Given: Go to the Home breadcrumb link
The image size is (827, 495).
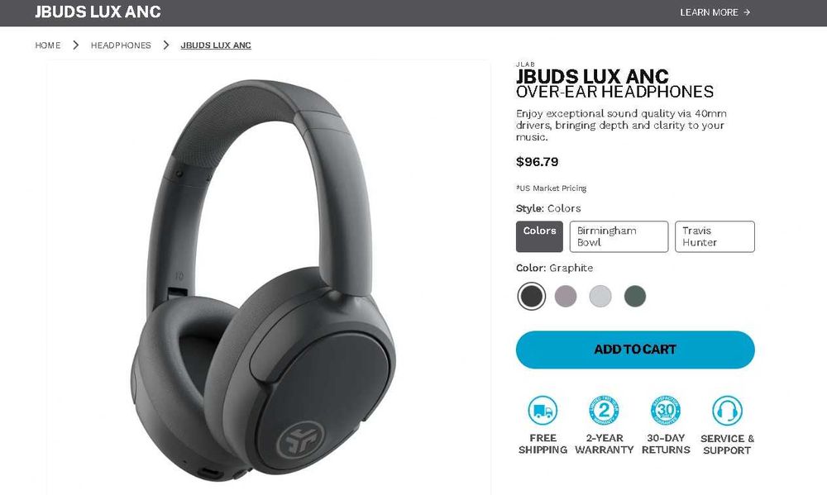Looking at the screenshot, I should tap(47, 45).
